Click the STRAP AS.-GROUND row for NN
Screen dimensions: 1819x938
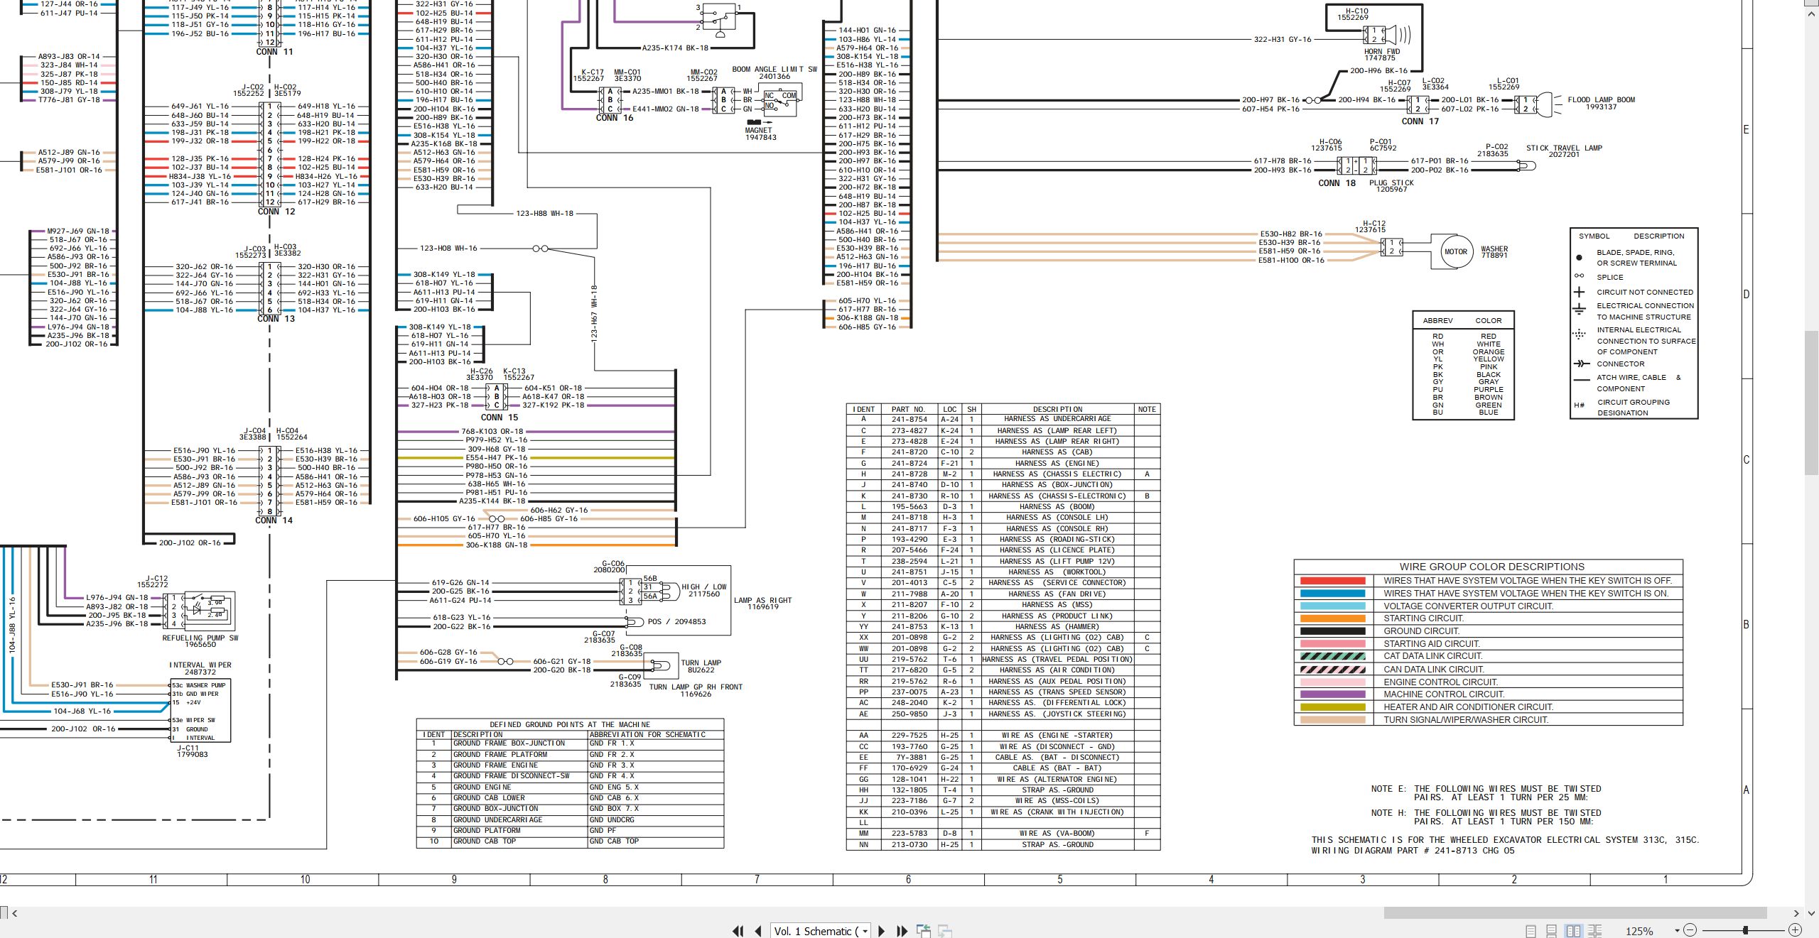point(1003,845)
